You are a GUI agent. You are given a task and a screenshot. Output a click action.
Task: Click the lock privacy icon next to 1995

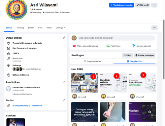coord(18,53)
